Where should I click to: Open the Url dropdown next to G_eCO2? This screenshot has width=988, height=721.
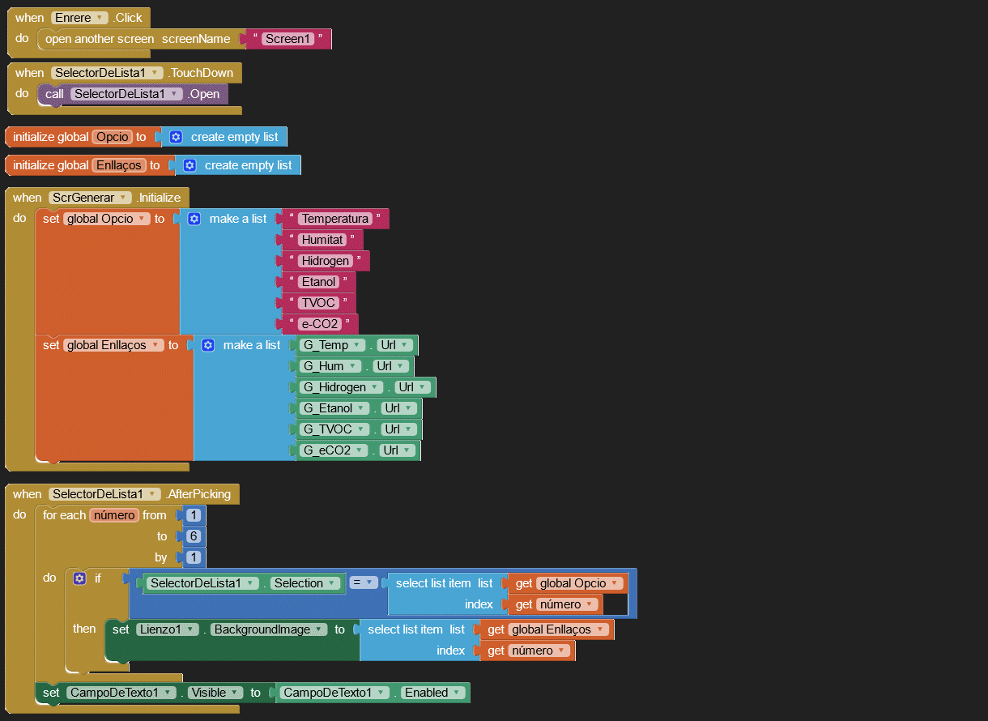pyautogui.click(x=407, y=450)
